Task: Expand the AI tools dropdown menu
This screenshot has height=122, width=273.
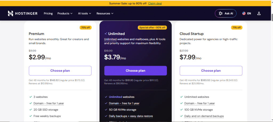Action: click(x=85, y=13)
